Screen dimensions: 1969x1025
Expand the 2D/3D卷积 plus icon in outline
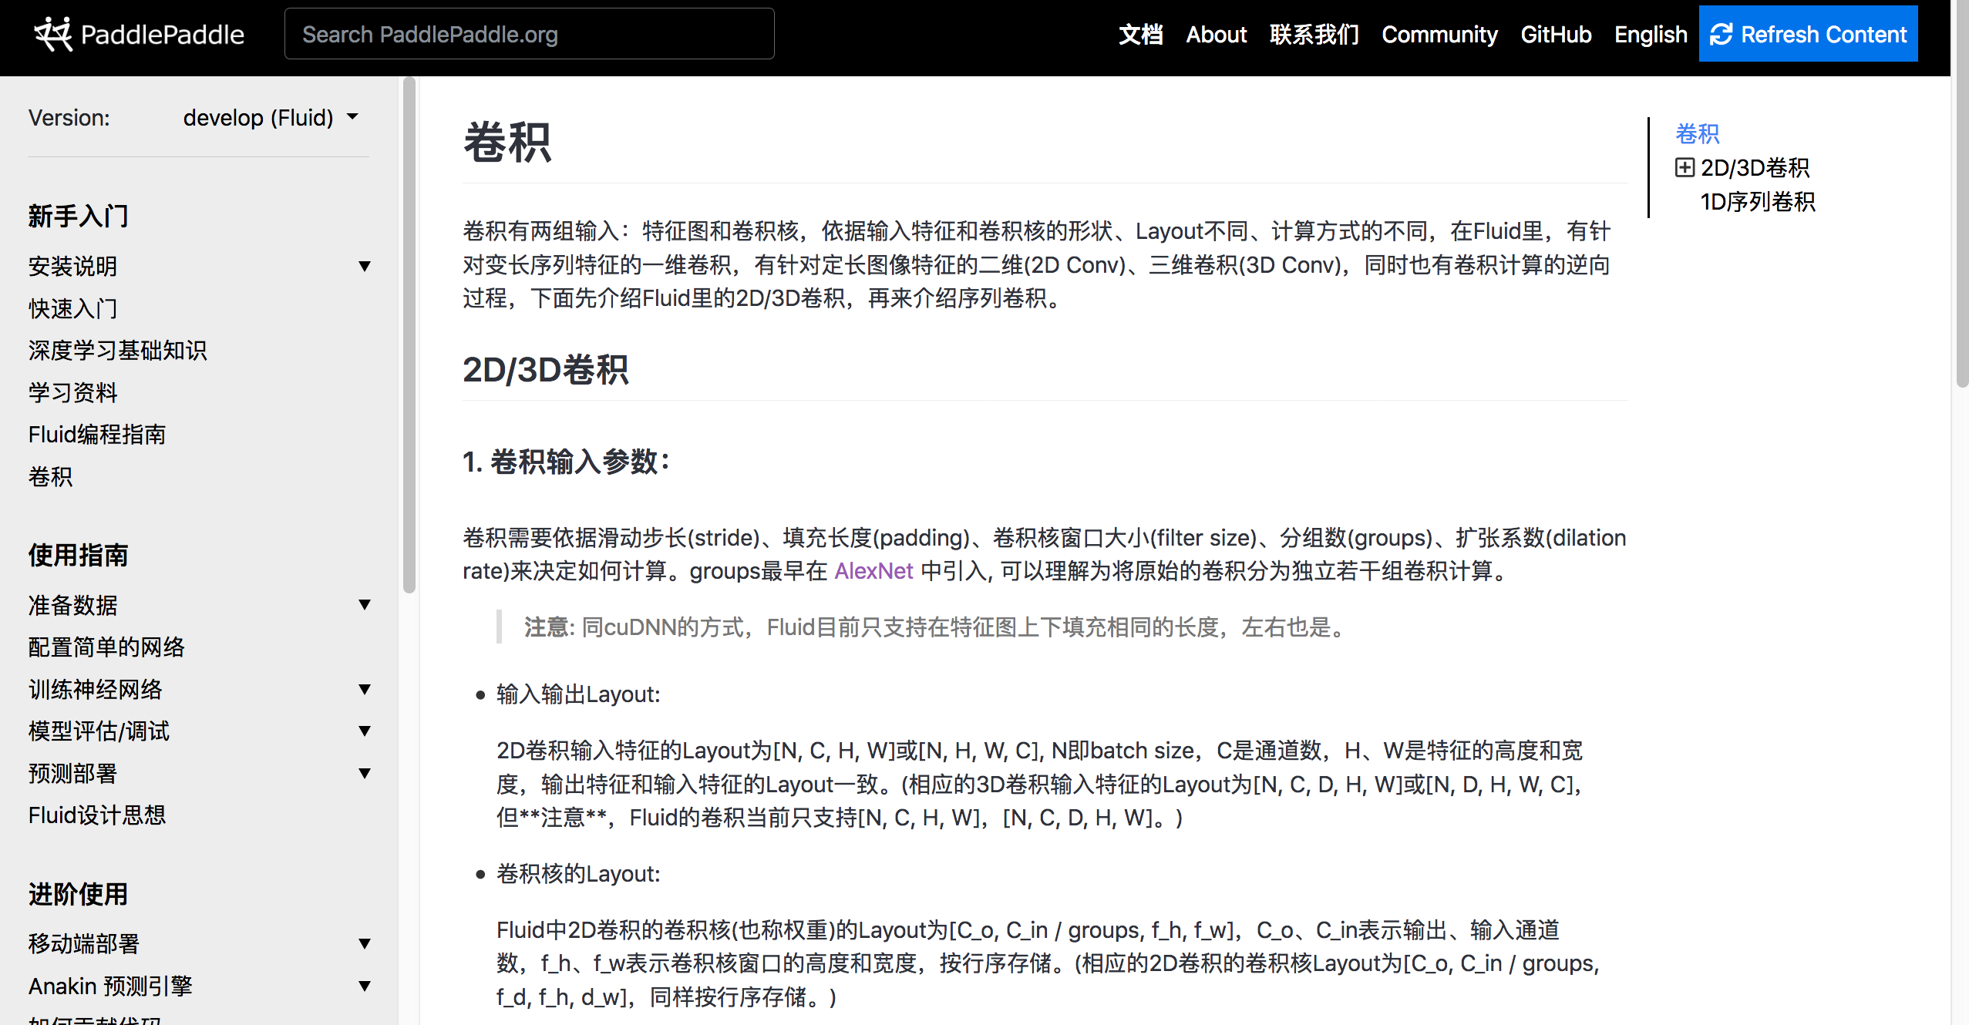pos(1685,167)
